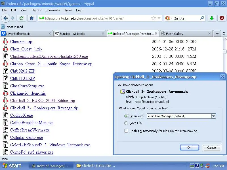Open the Tools menu
The width and height of the screenshot is (227, 170).
(68, 10)
